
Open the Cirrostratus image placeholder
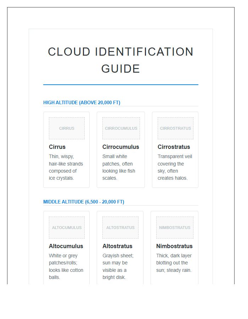click(x=175, y=128)
